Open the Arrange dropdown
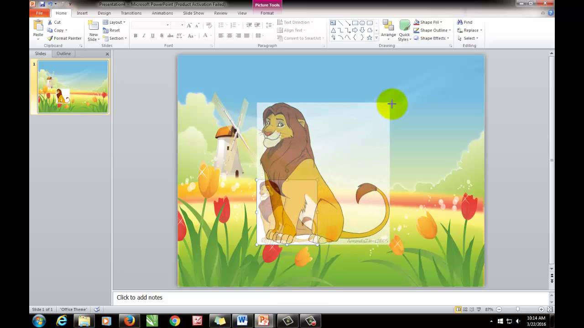The height and width of the screenshot is (328, 584). coord(388,30)
